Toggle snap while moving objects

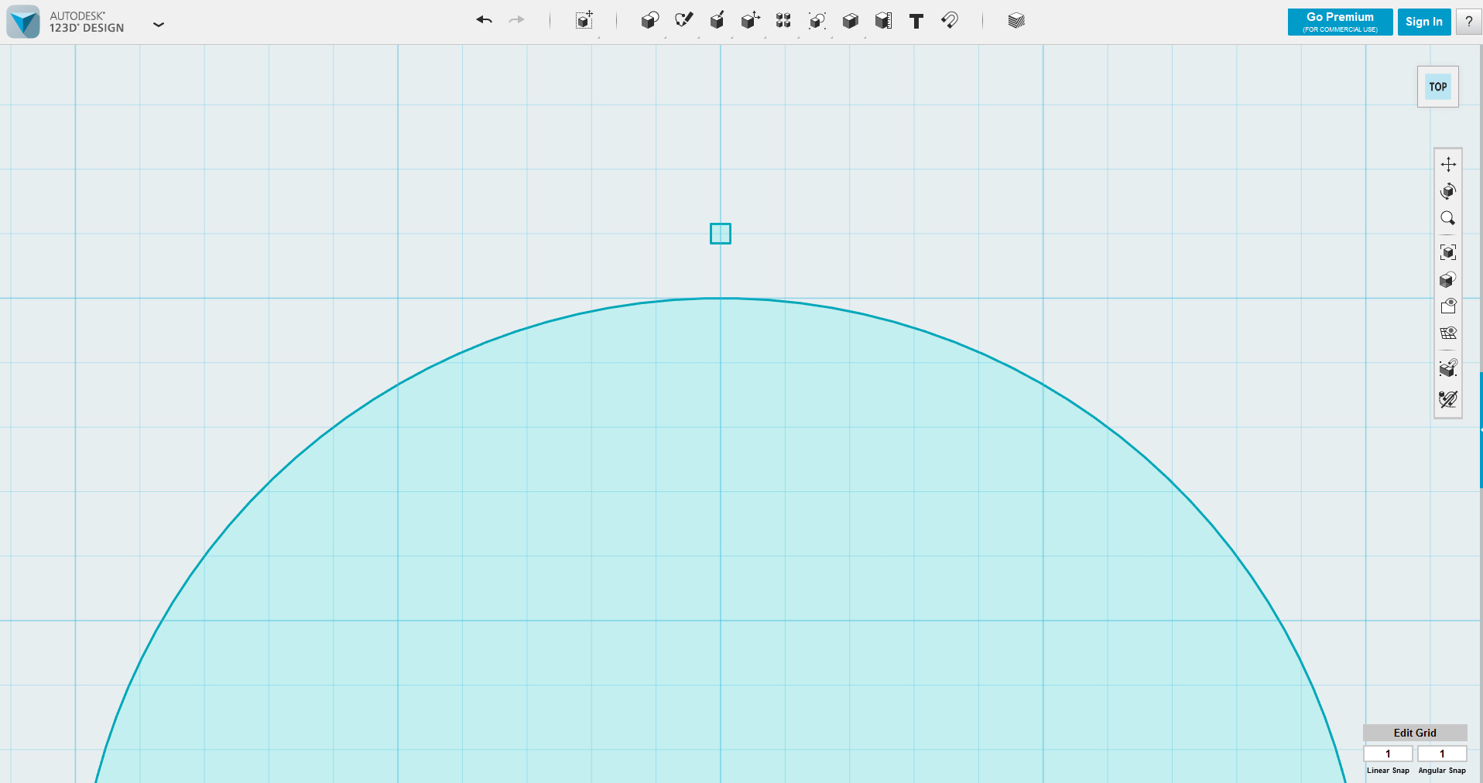(1448, 368)
